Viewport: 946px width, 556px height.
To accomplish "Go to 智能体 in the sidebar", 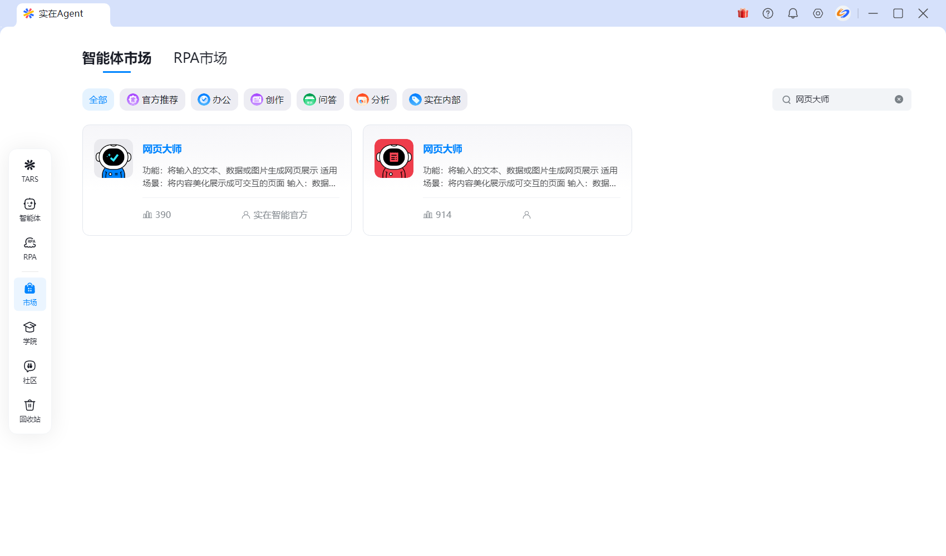I will [x=30, y=209].
